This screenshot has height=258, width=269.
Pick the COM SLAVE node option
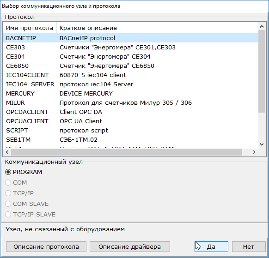pyautogui.click(x=8, y=204)
